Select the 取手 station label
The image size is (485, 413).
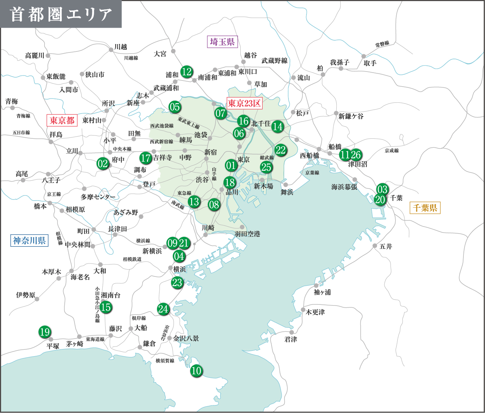pos(370,63)
